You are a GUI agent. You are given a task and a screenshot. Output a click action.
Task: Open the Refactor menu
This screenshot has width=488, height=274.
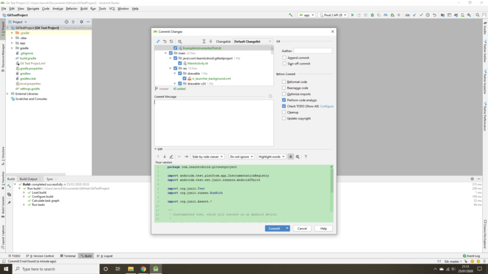pyautogui.click(x=71, y=9)
